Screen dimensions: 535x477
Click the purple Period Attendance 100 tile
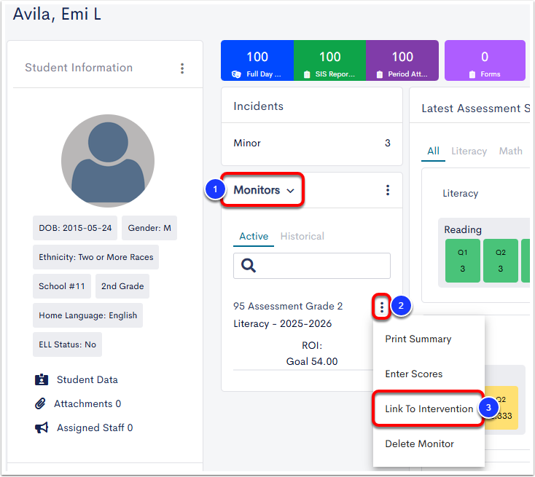(x=402, y=60)
